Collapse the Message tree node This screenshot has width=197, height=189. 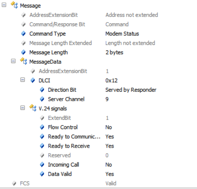[4, 5]
